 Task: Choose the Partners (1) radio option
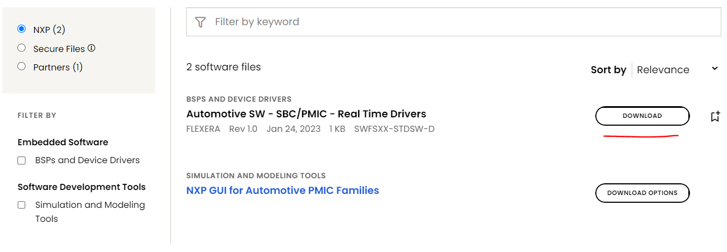(22, 66)
